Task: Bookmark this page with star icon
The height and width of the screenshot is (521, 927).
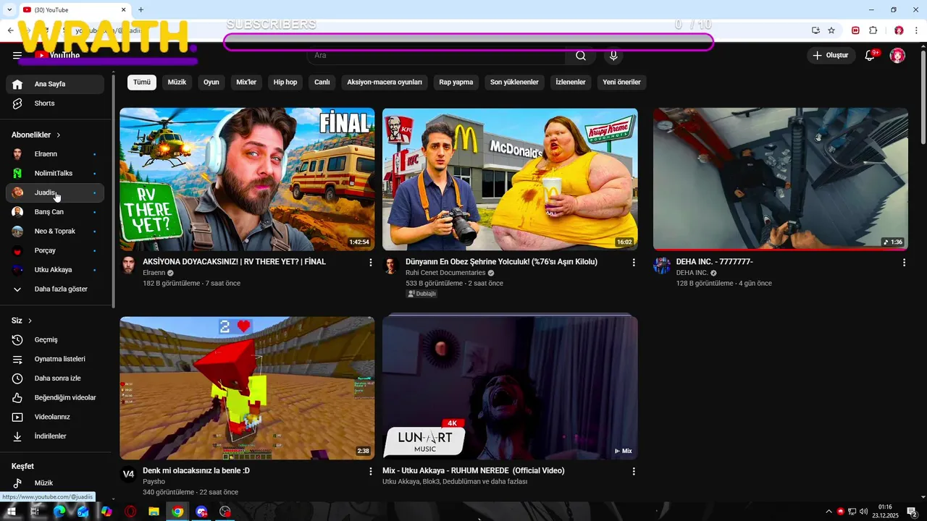Action: pyautogui.click(x=831, y=30)
